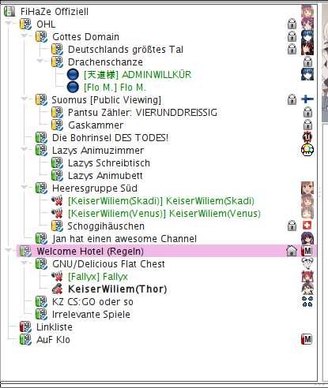The width and height of the screenshot is (328, 388).
Task: Collapse the GNU/Delicious Flat Chest channel
Action: click(25, 263)
